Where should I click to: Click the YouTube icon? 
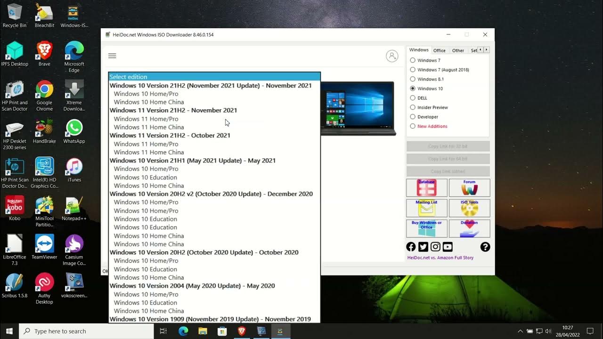[x=448, y=247]
